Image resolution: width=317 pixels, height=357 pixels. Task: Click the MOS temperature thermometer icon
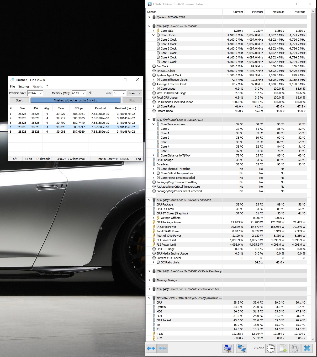click(154, 311)
